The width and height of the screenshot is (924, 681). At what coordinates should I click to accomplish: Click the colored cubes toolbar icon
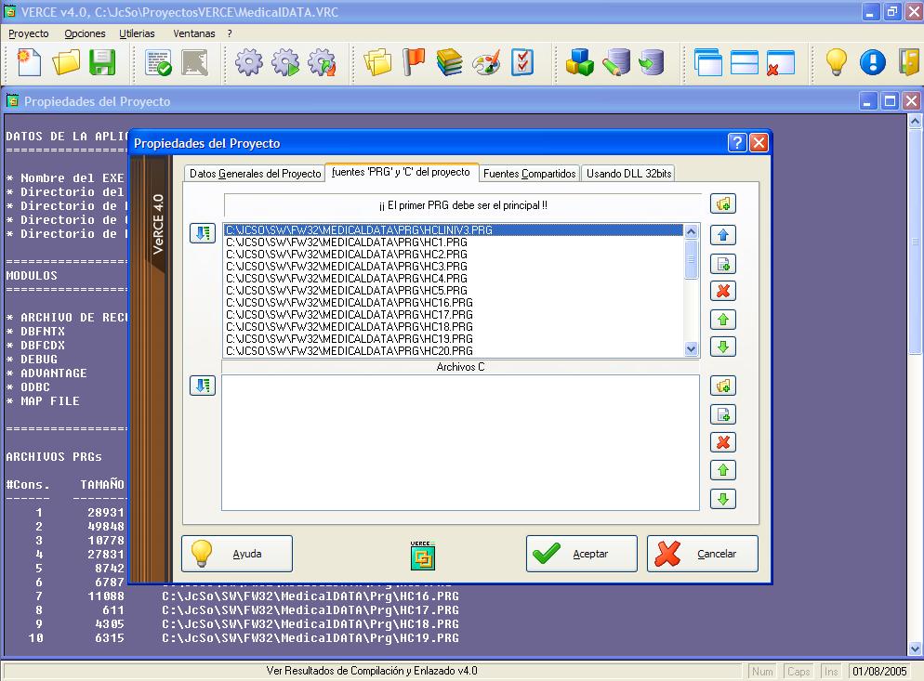[580, 62]
